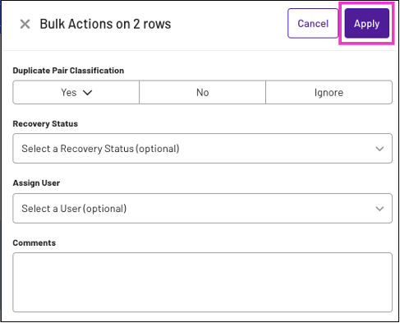Close the Bulk Actions dialog with X icon

click(25, 24)
